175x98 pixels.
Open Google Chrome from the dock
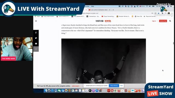(x=115, y=91)
